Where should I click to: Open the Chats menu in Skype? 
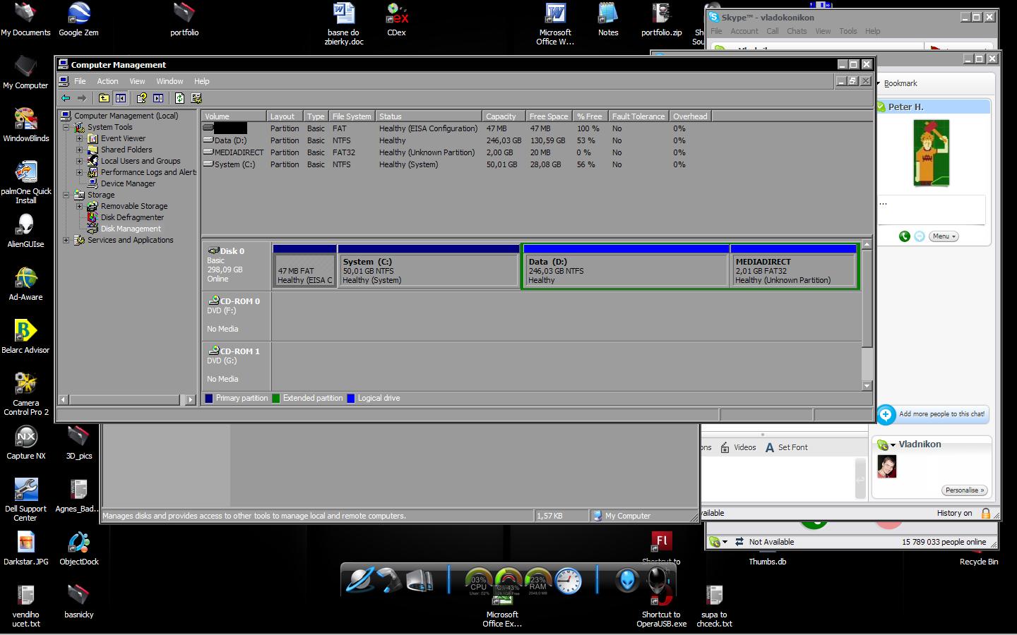coord(797,31)
